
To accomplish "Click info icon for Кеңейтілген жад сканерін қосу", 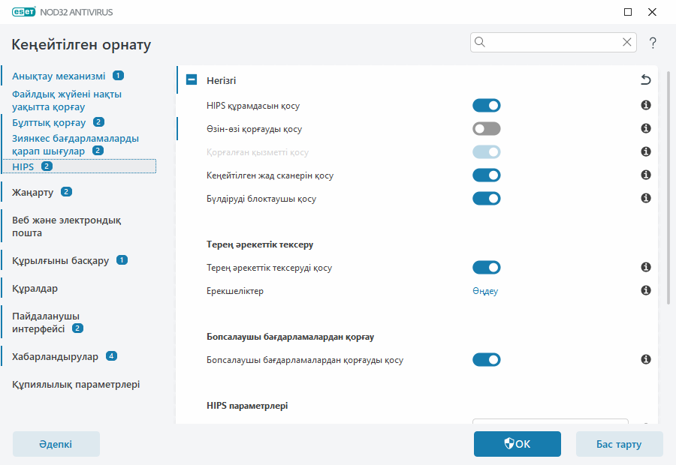I will click(645, 175).
